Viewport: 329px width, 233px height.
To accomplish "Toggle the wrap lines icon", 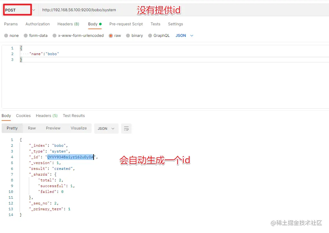I will click(x=126, y=129).
